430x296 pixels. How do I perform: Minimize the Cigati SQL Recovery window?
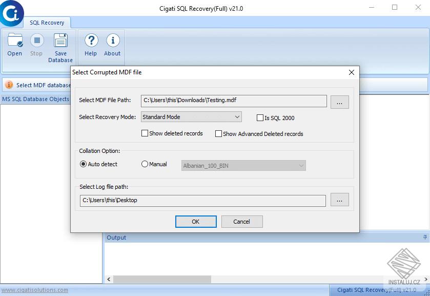pos(372,7)
